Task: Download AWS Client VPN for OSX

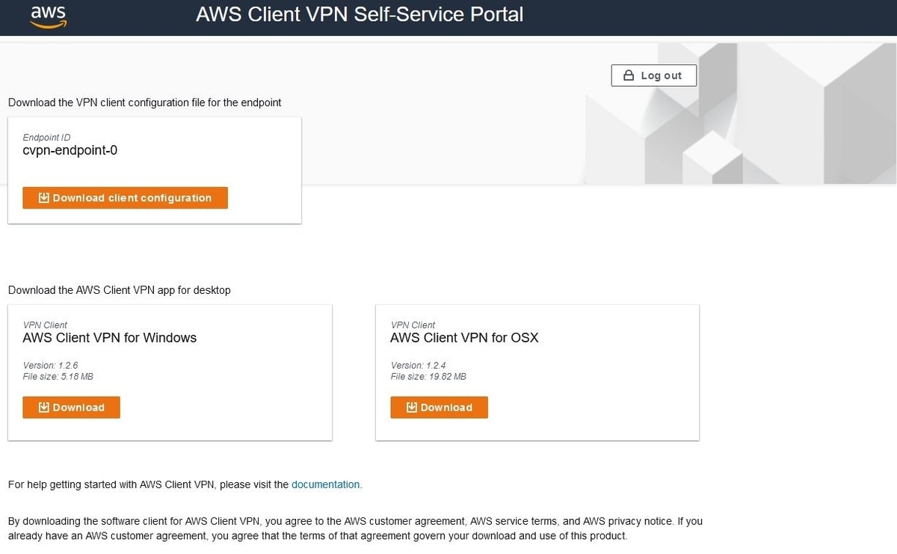Action: click(x=440, y=407)
